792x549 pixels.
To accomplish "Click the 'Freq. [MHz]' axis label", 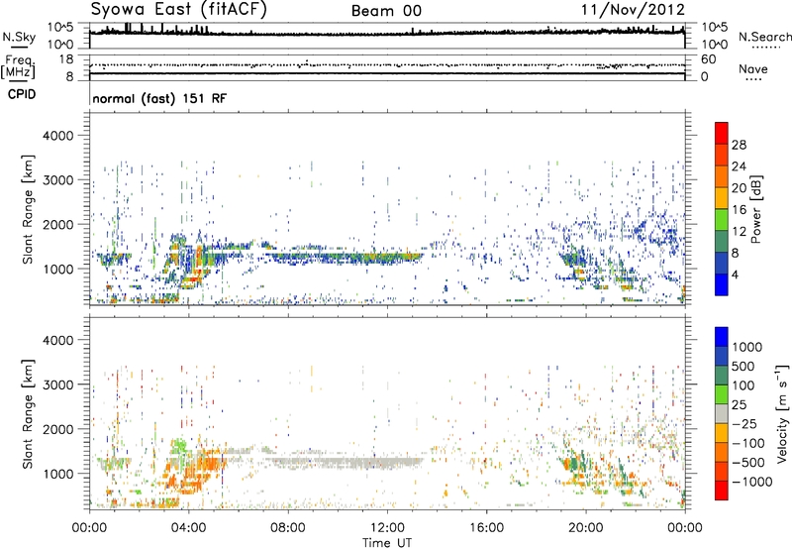I will click(x=19, y=66).
